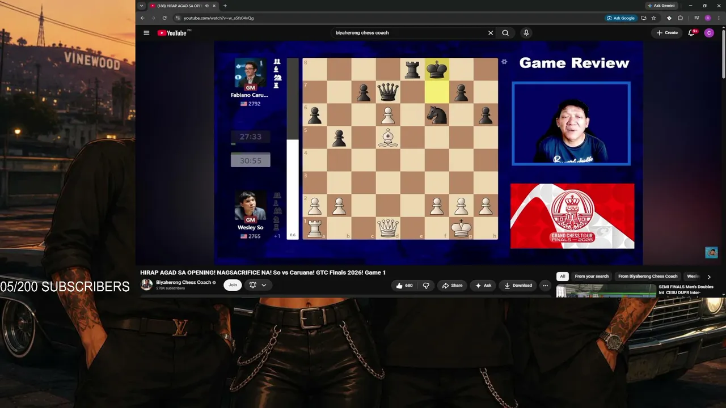Click the Ask button under the video
Screen dimensions: 726x408
483,286
